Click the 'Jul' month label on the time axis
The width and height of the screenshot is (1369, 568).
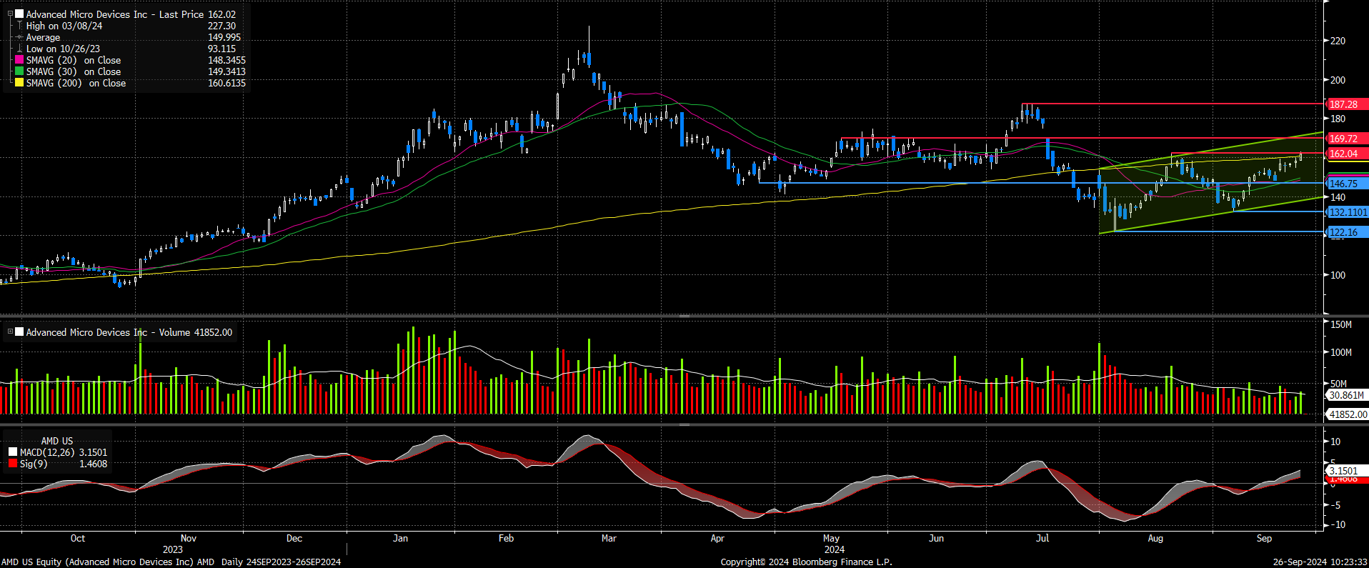(1042, 538)
